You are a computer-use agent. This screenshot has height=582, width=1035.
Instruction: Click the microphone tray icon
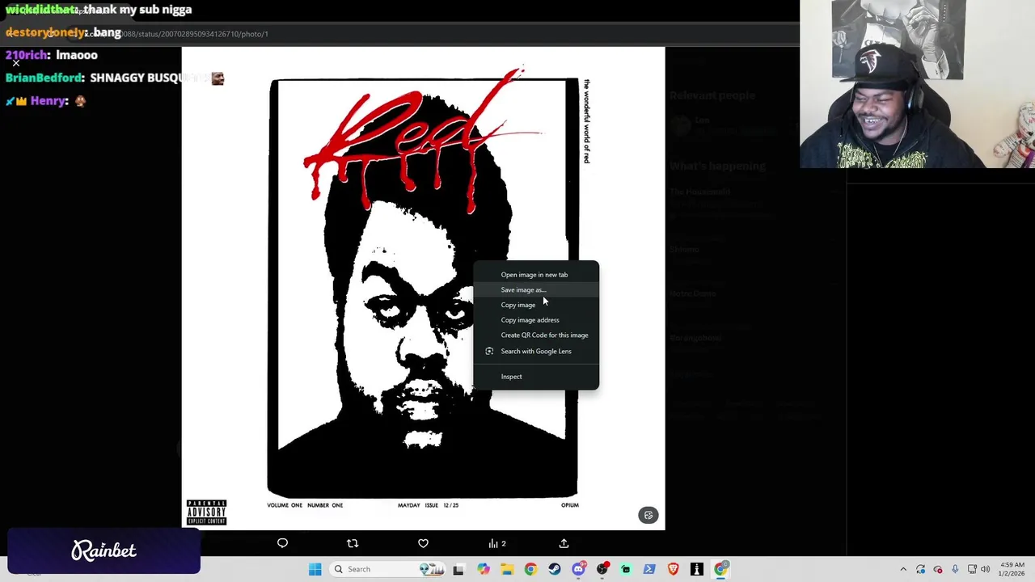(x=955, y=569)
